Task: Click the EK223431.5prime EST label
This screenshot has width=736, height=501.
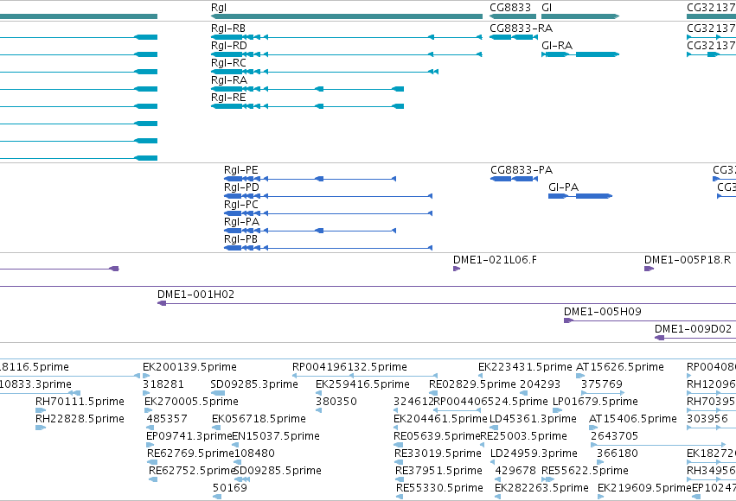Action: 525,367
